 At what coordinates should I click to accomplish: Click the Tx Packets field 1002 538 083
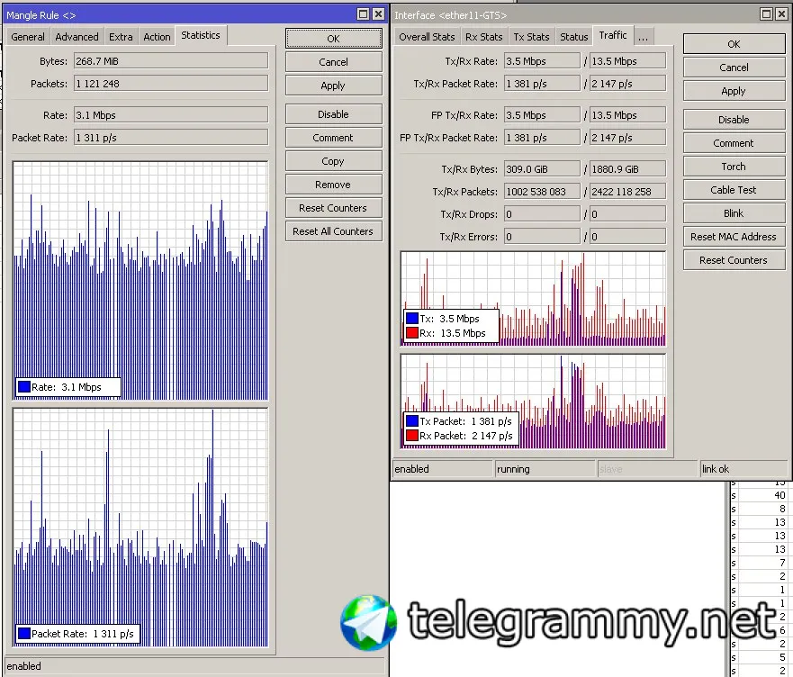[542, 192]
